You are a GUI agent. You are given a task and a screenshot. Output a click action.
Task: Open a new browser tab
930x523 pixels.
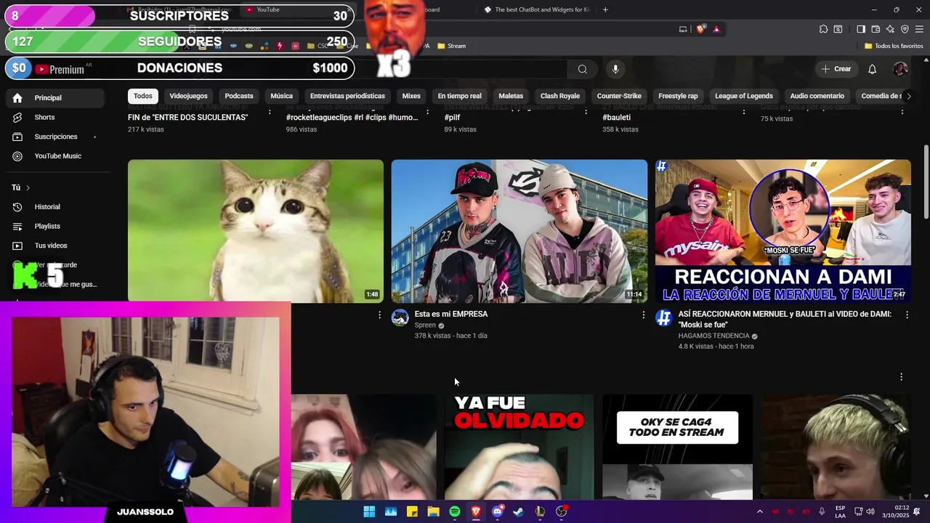coord(605,9)
